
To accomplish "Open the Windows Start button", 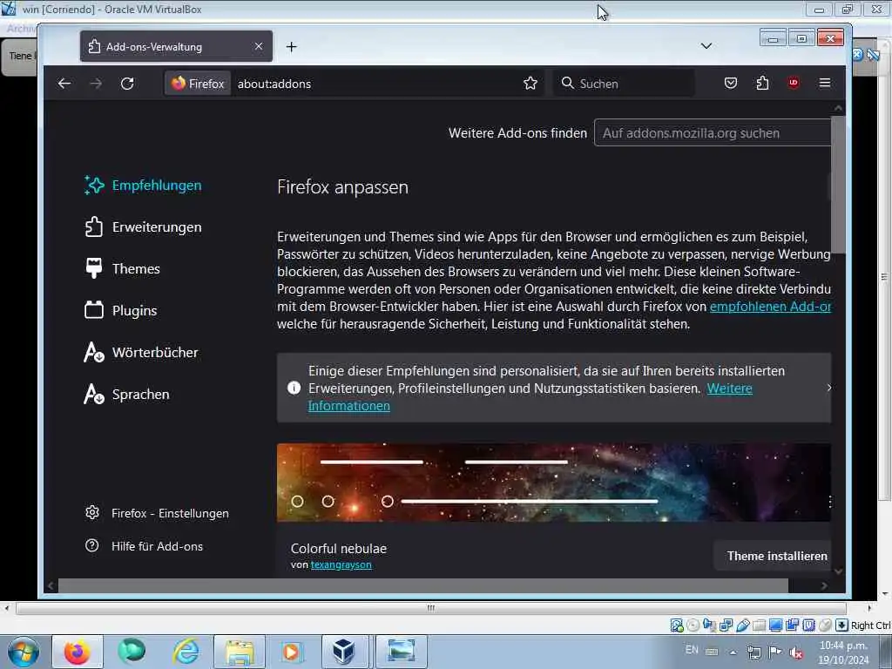I will click(24, 652).
